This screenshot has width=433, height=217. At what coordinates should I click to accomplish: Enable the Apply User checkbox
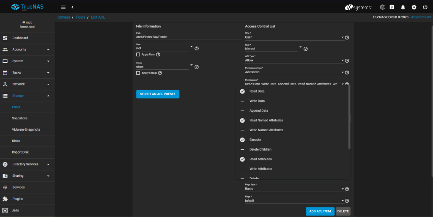[x=138, y=55]
